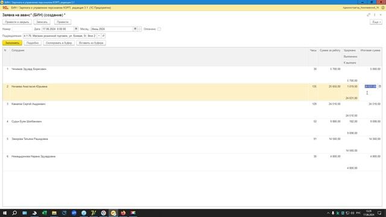Select employee row 1 name cell
Screen dimensions: 386x217
[29, 69]
